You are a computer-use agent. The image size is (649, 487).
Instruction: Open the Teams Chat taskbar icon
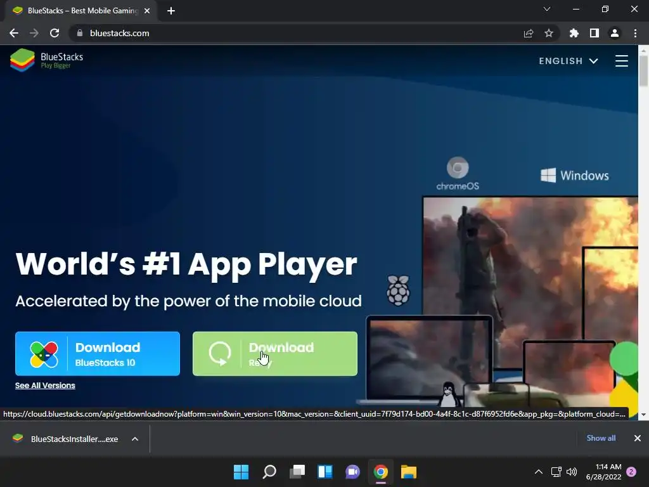pos(352,472)
